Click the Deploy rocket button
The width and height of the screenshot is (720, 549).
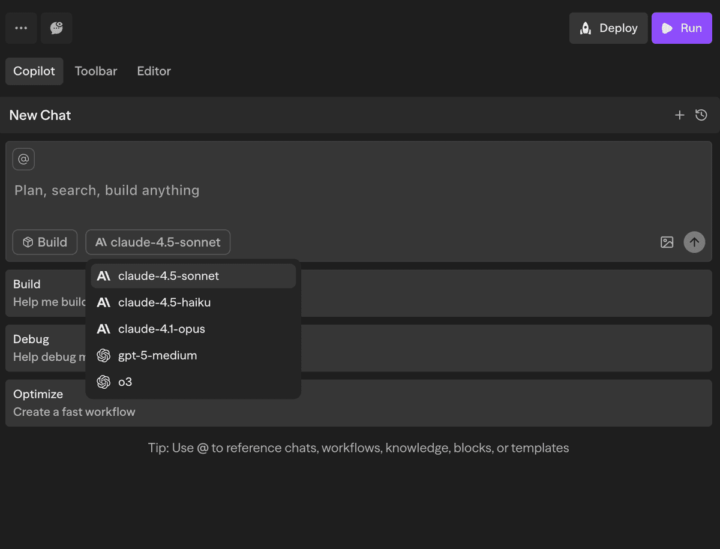608,28
